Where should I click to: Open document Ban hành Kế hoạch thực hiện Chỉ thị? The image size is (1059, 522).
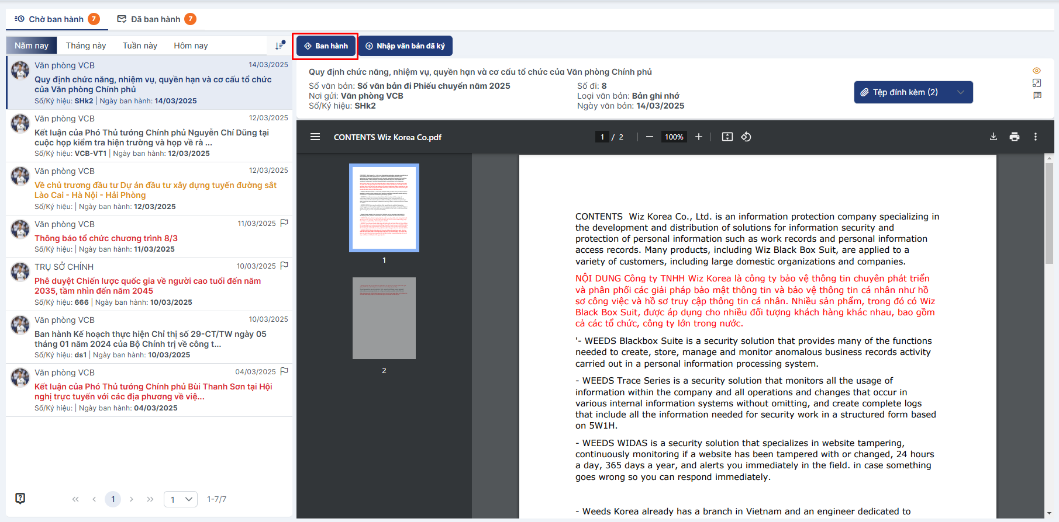pyautogui.click(x=149, y=337)
